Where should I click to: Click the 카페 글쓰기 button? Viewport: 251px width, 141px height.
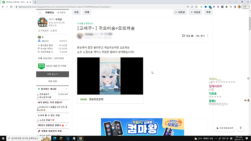(52, 74)
